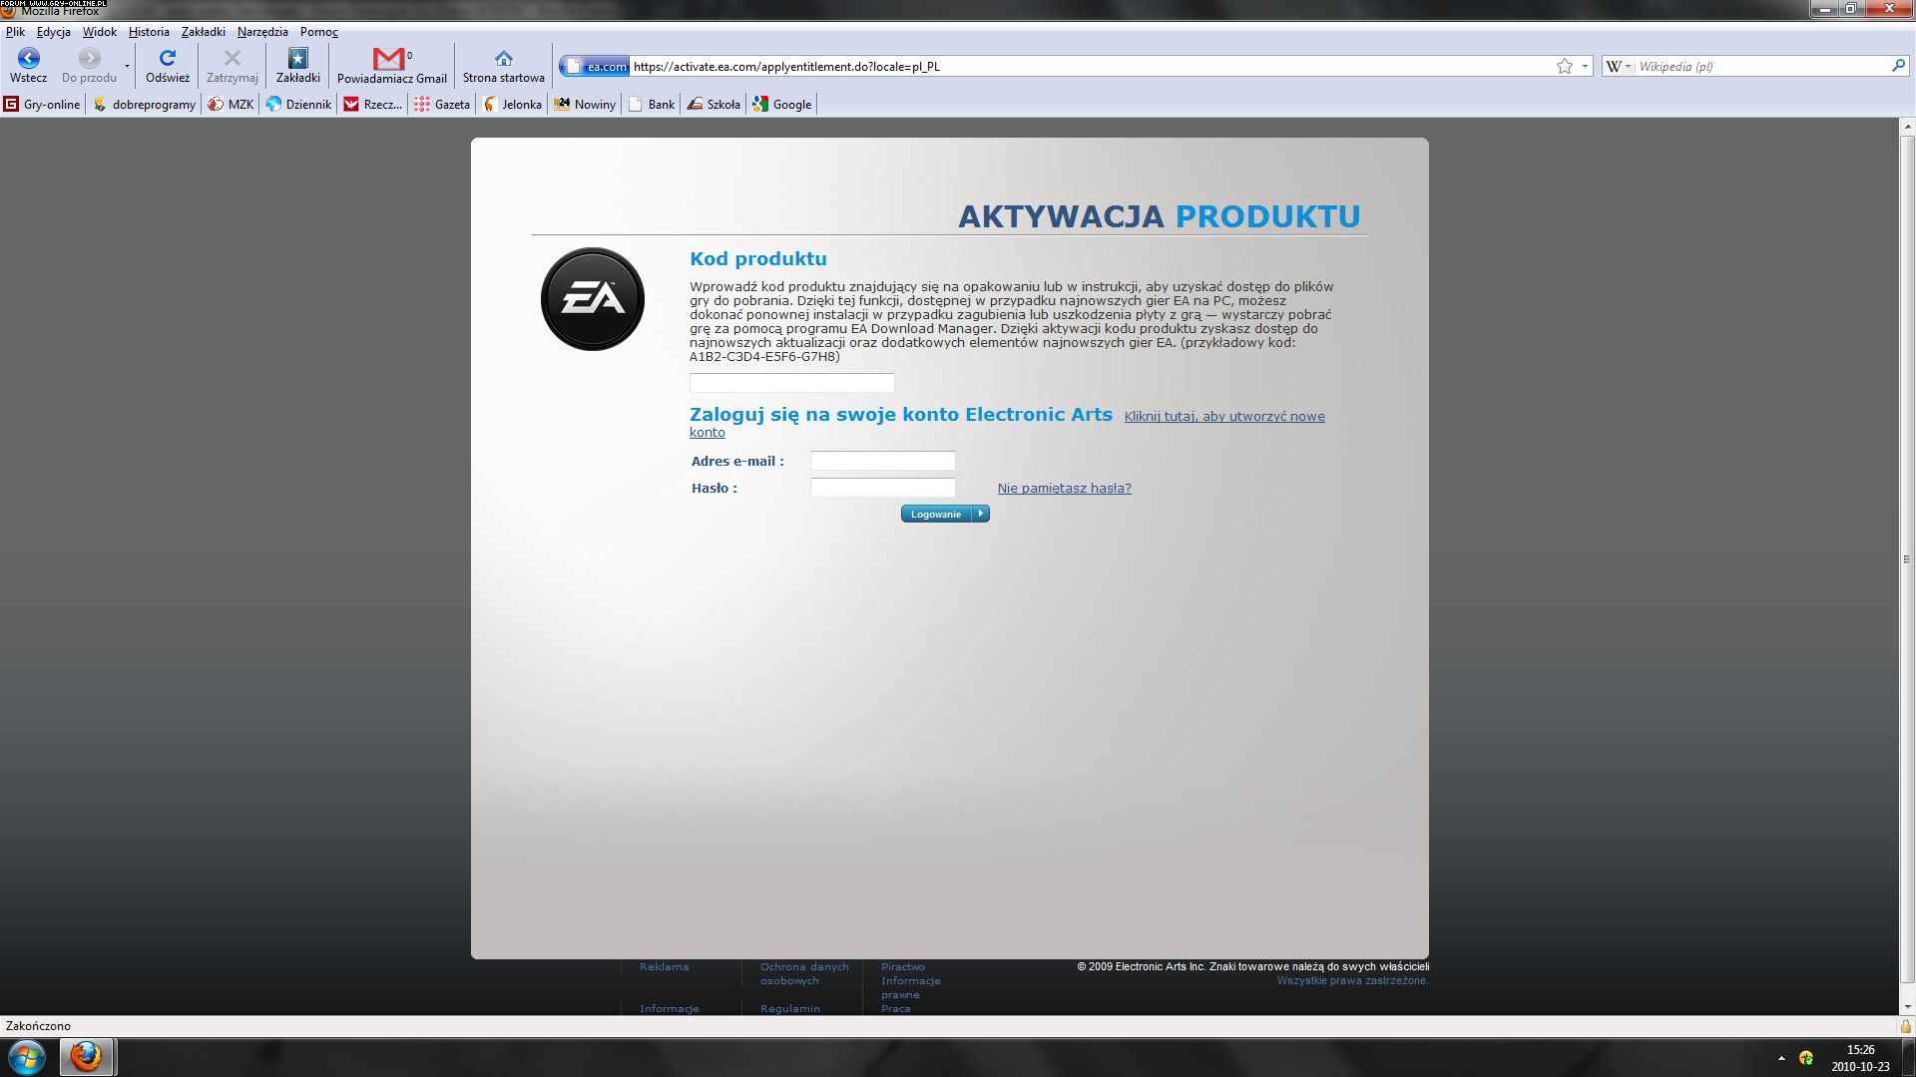This screenshot has height=1077, width=1916.
Task: Click the Hasło password field
Action: [x=883, y=488]
